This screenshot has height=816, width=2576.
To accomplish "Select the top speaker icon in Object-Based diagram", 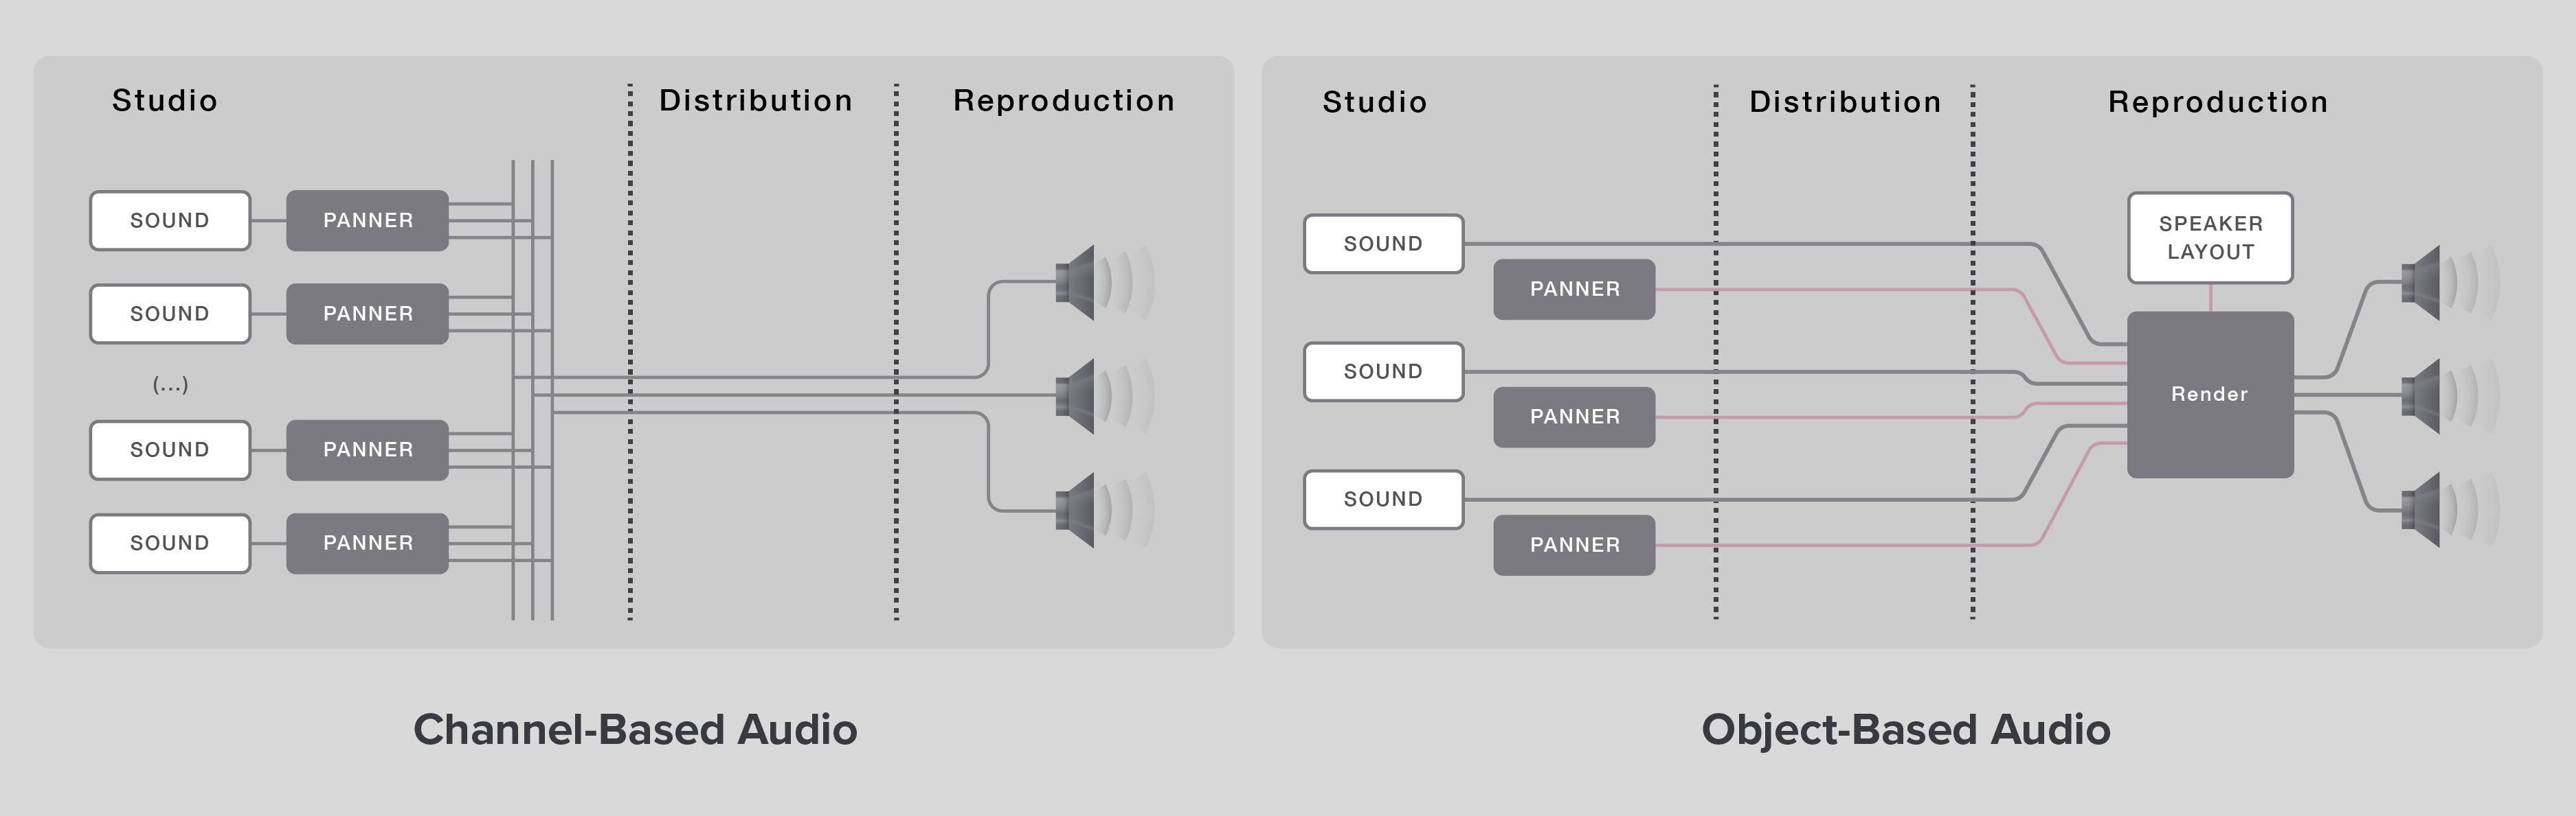I will 2423,283.
